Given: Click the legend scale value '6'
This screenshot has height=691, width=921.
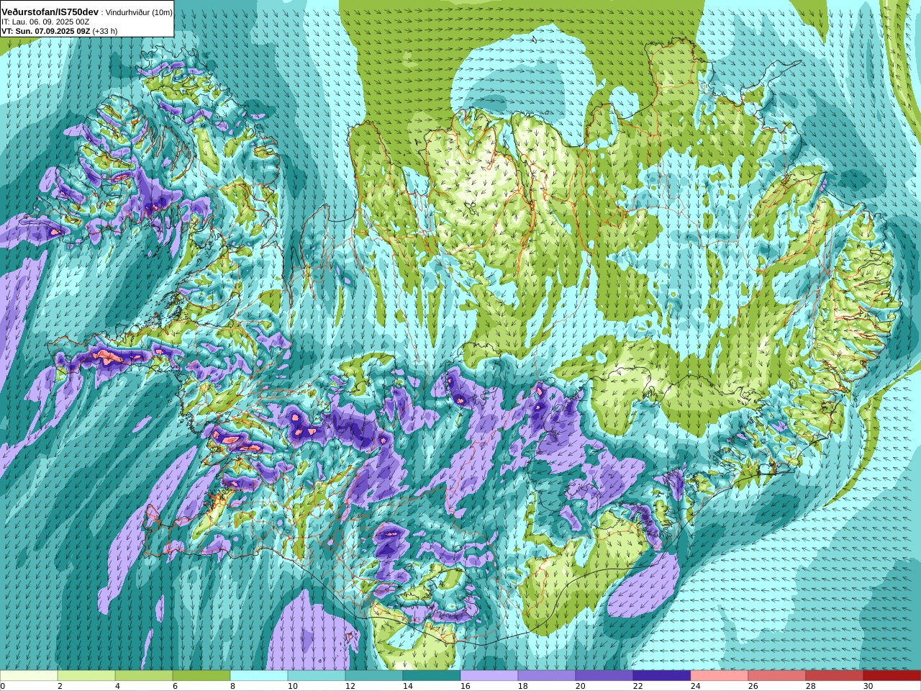Looking at the screenshot, I should pyautogui.click(x=176, y=686).
